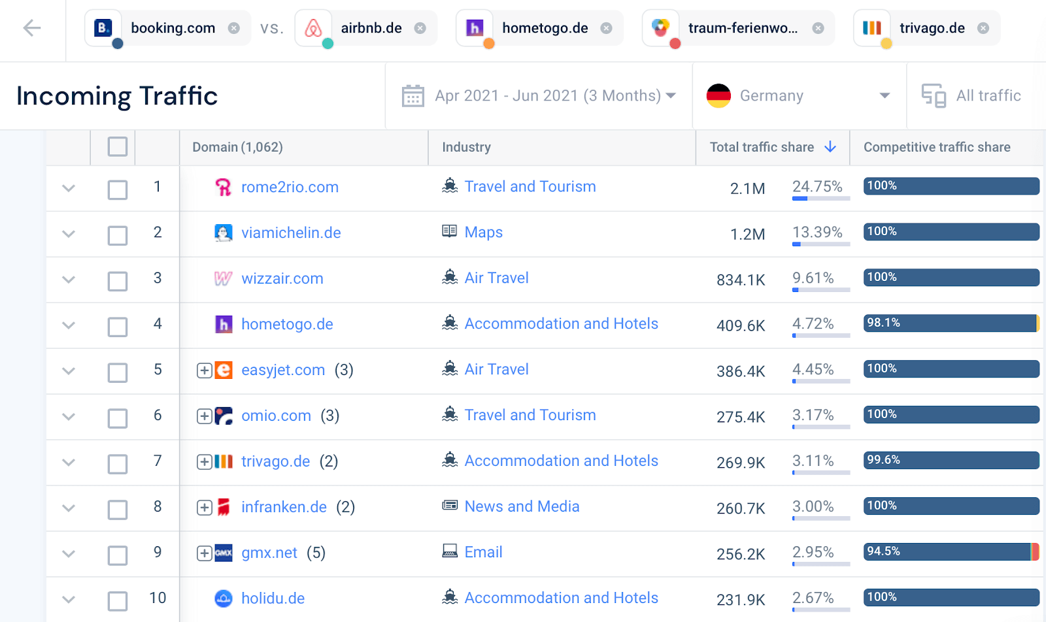Click the All traffic filter icon

point(935,95)
